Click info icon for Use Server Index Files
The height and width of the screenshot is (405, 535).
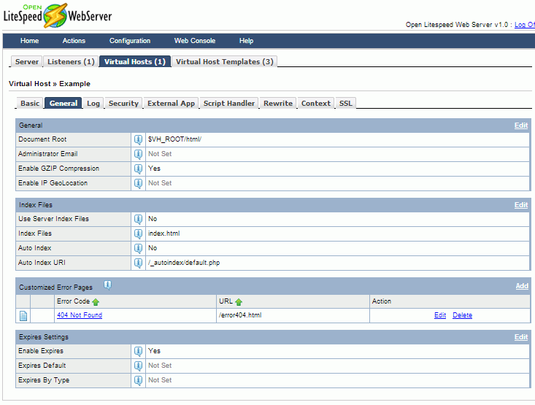(138, 219)
